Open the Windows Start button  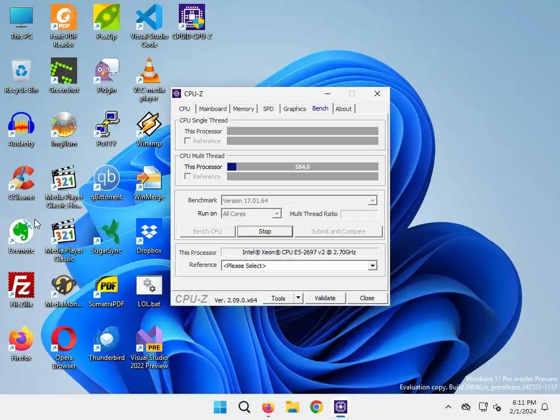220,407
